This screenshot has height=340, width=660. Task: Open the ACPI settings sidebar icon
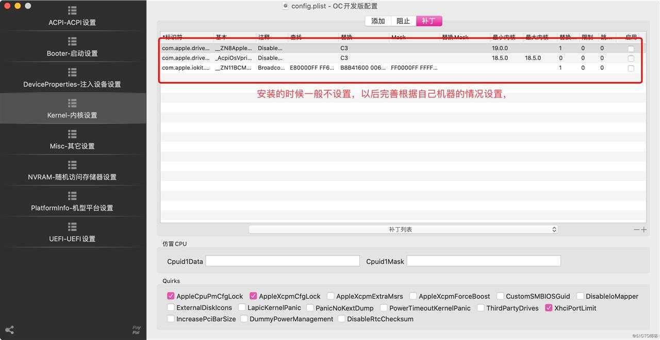[72, 10]
